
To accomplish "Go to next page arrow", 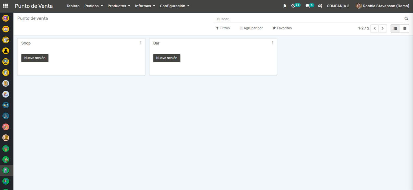I will [x=383, y=28].
